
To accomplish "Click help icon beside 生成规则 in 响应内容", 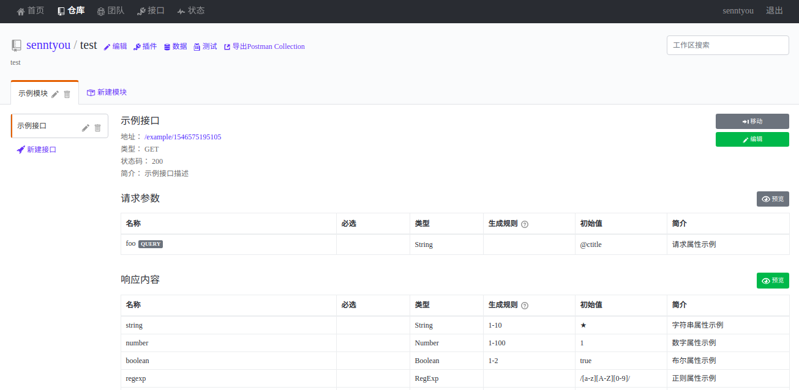I will [x=525, y=306].
